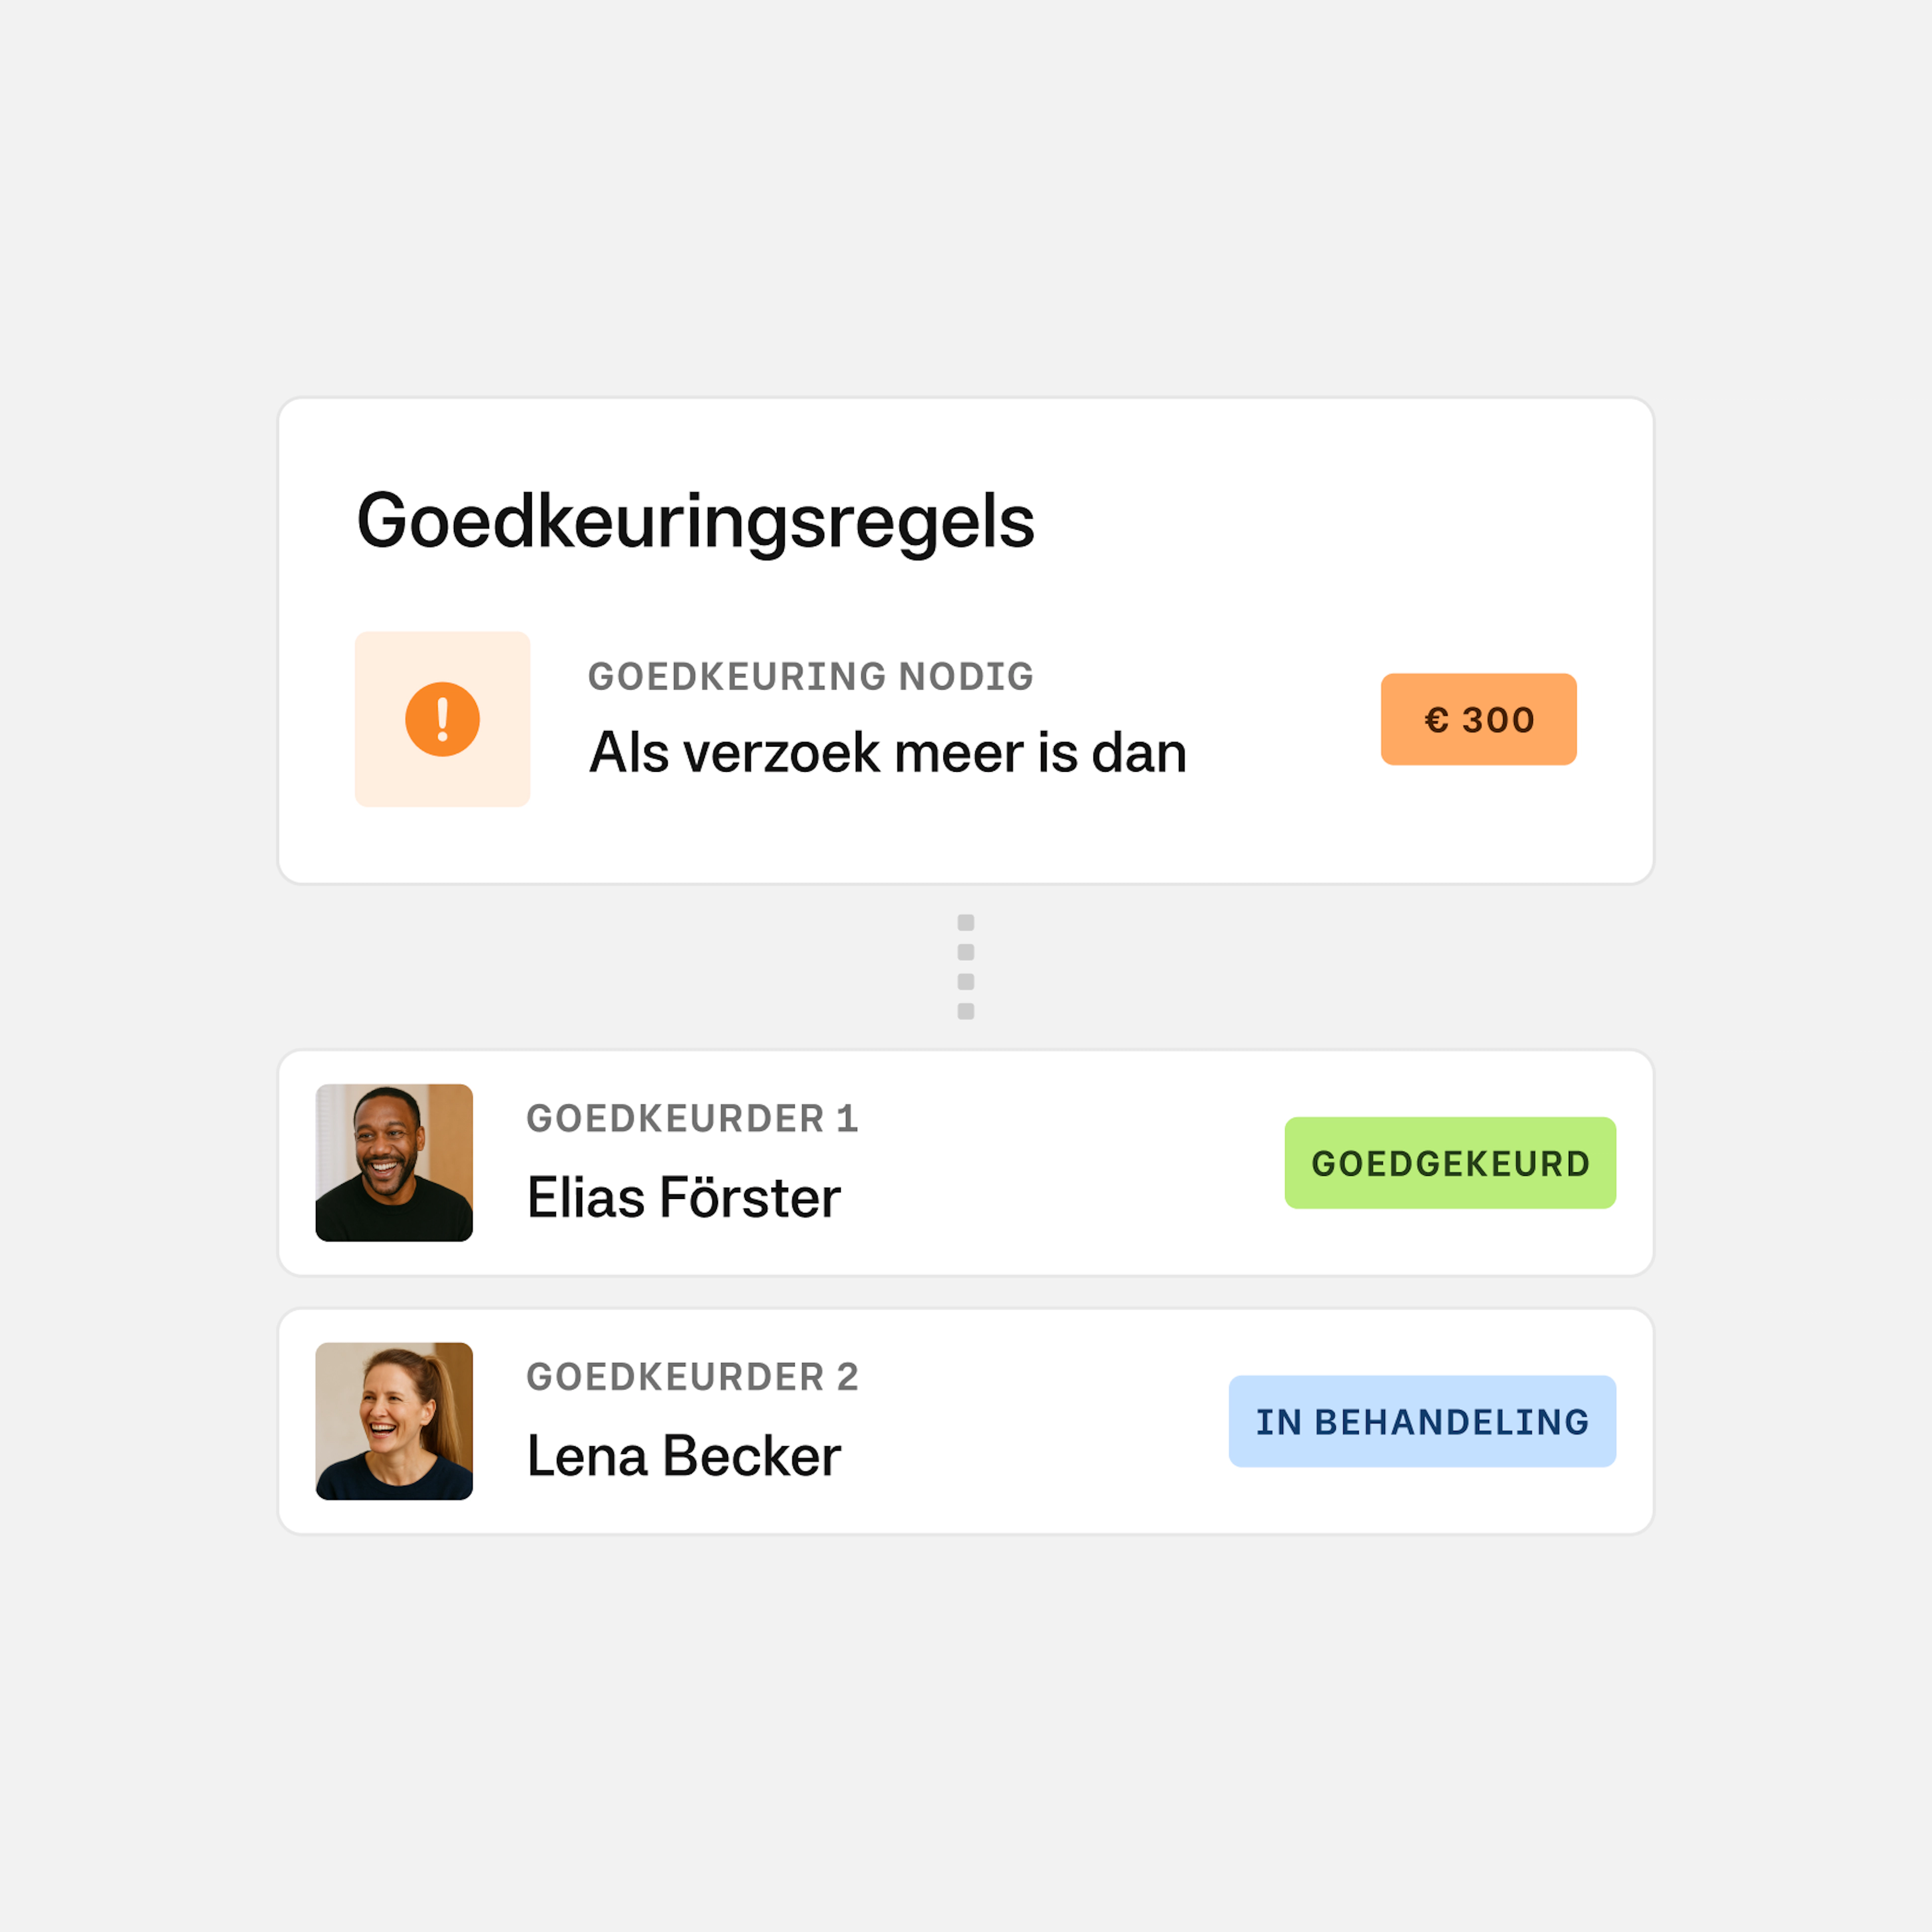Click the name Lena Becker
This screenshot has height=1932, width=1932.
pos(684,1456)
